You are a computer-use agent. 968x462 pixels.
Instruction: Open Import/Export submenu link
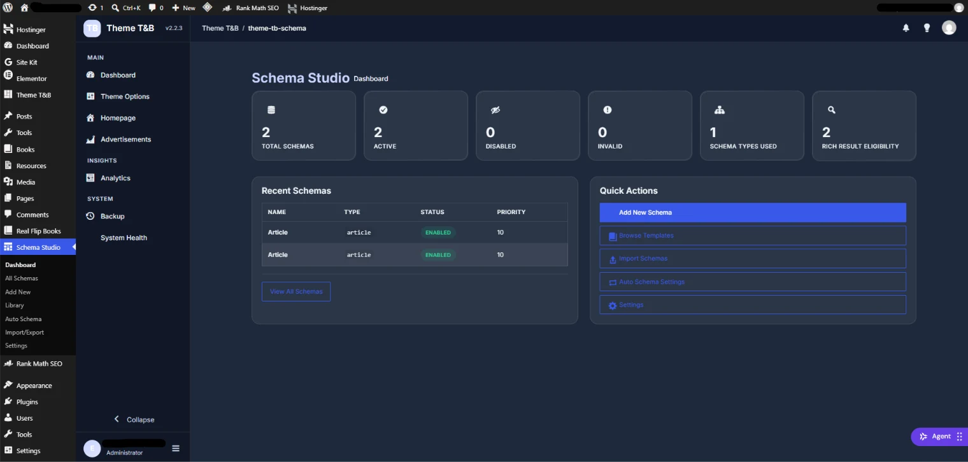coord(25,332)
